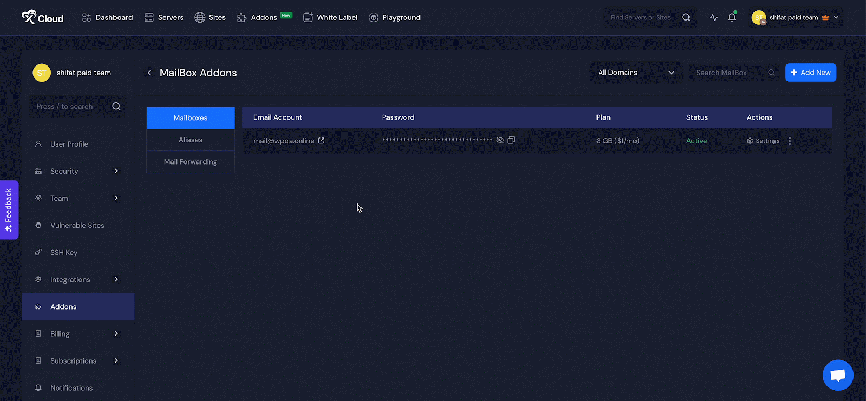The width and height of the screenshot is (866, 401).
Task: Open the Feedback side tab
Action: coord(9,209)
